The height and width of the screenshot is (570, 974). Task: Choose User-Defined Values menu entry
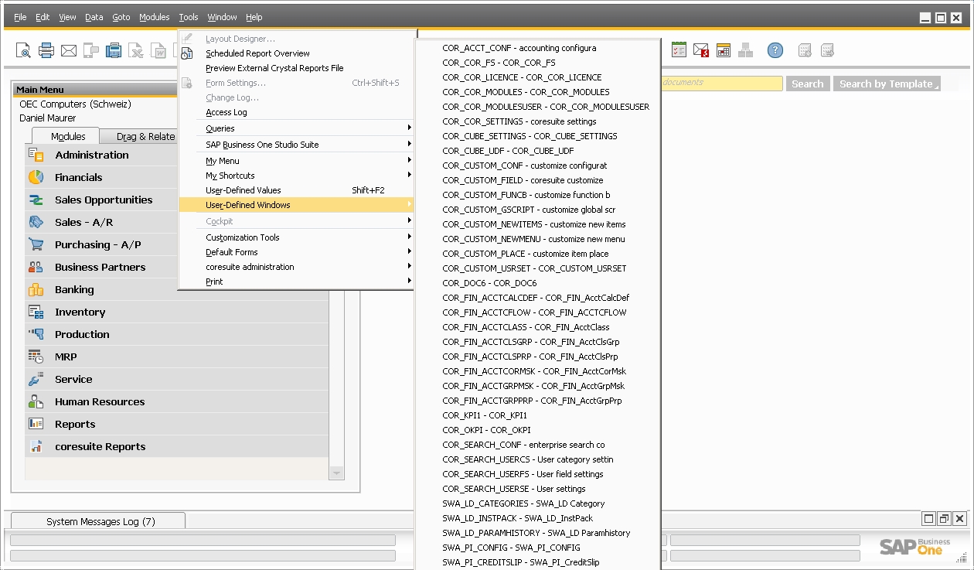tap(297, 190)
